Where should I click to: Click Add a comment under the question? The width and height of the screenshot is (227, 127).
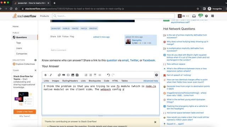point(59,50)
